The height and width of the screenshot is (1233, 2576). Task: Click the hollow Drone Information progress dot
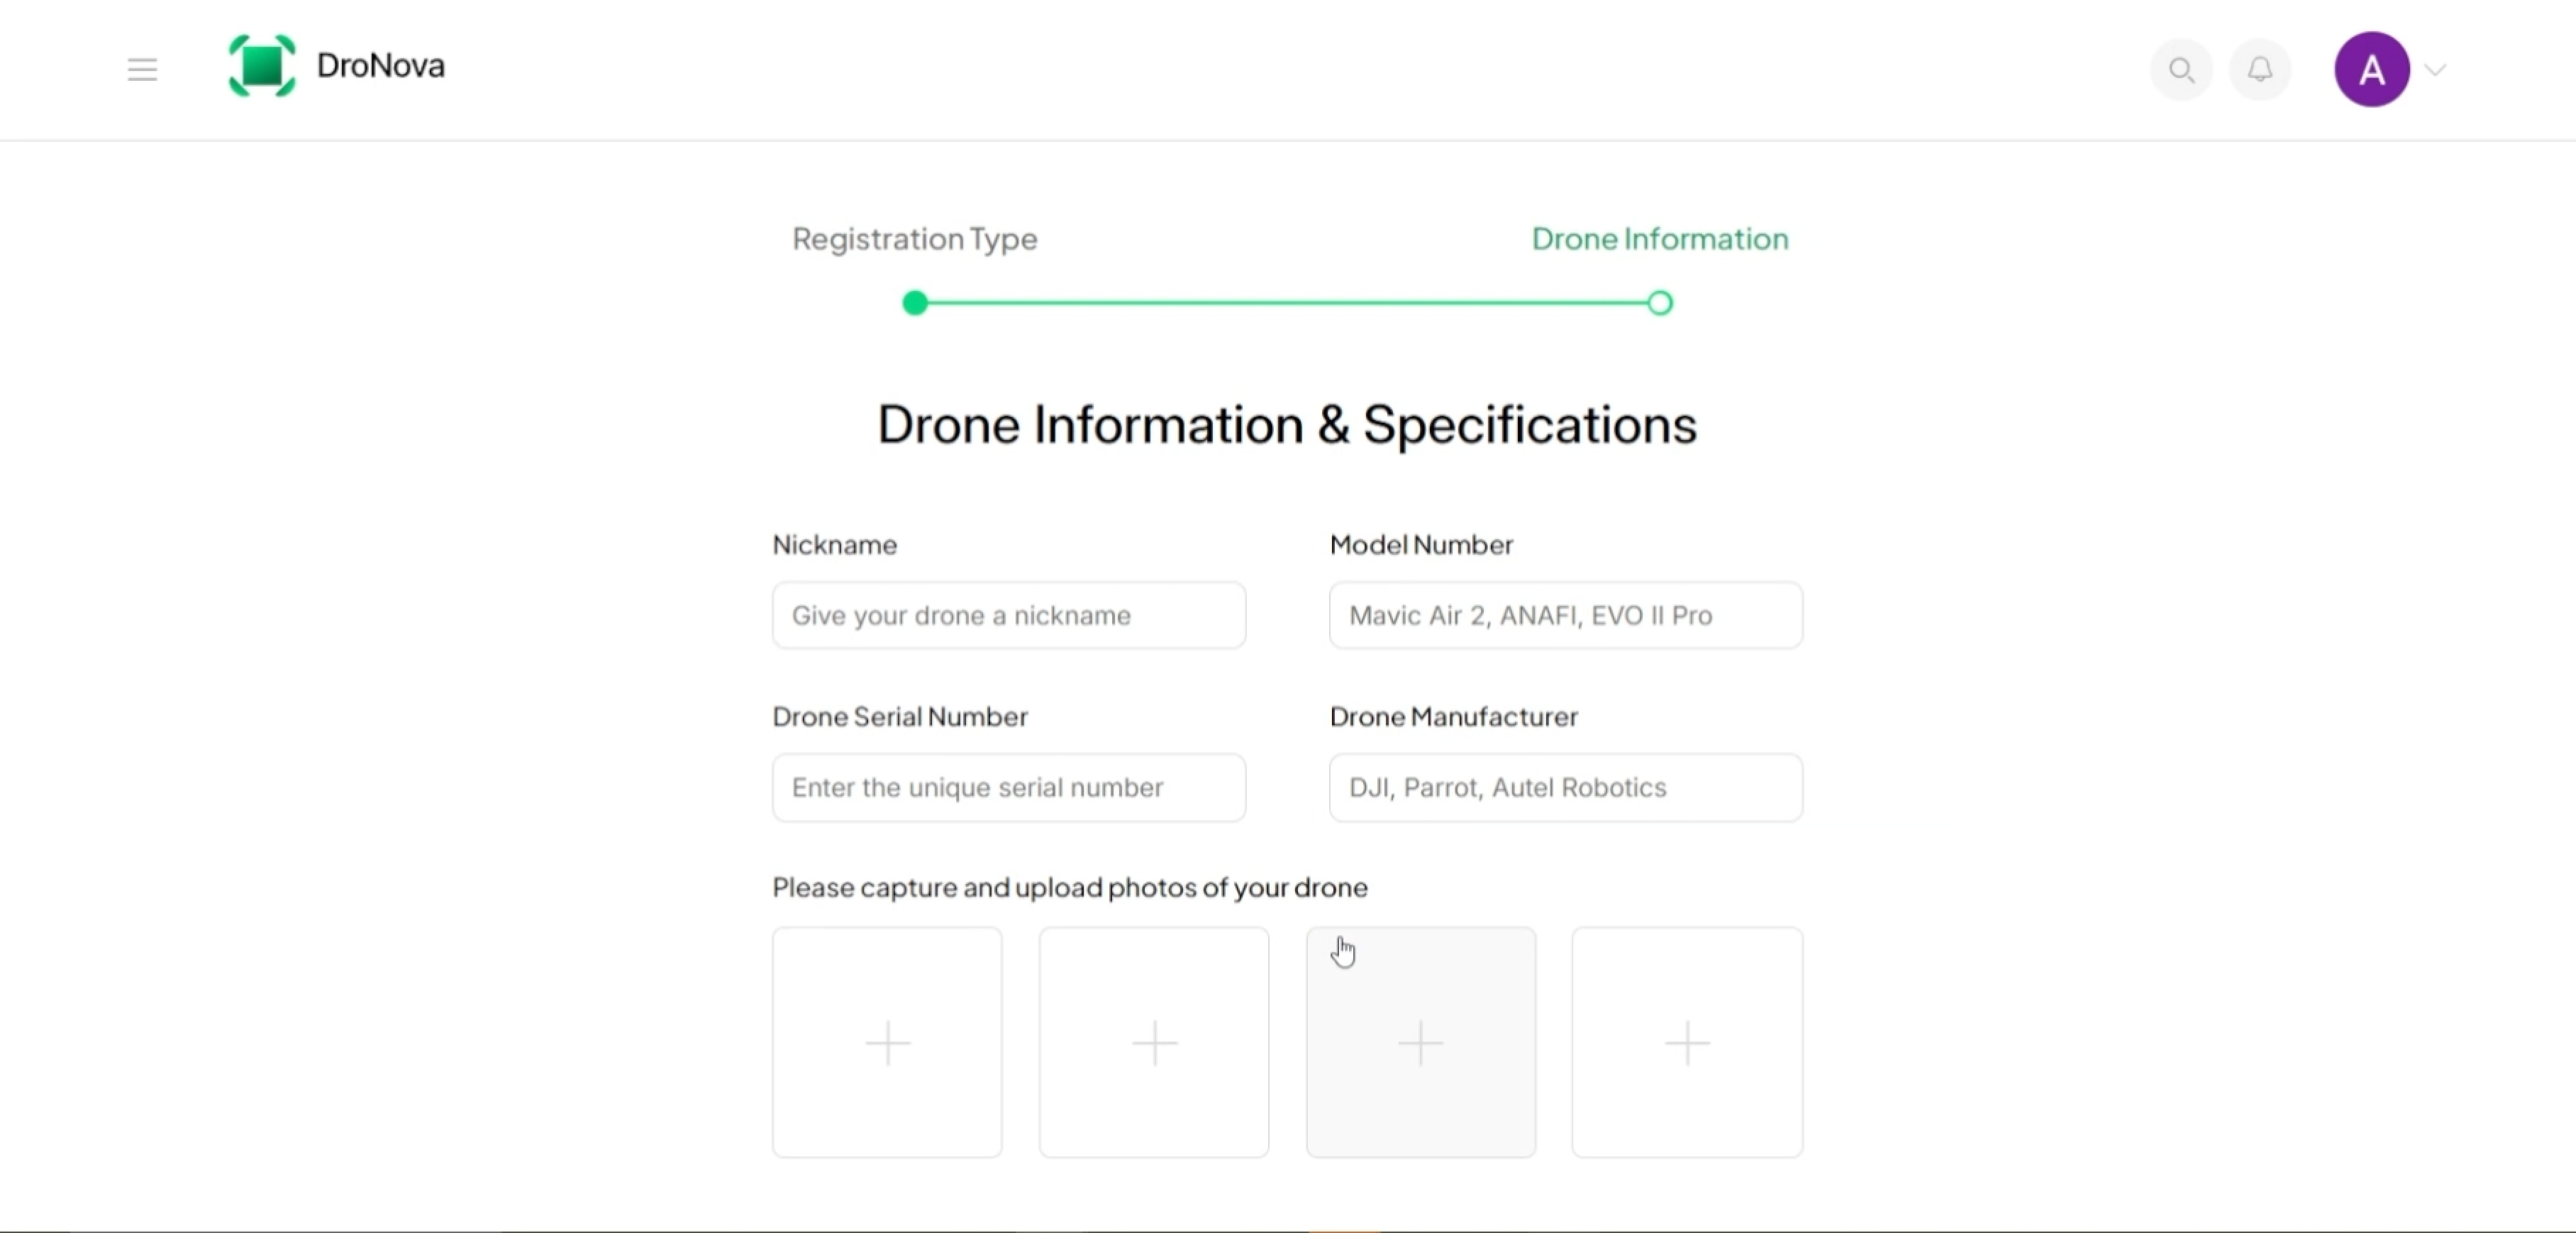click(x=1659, y=303)
